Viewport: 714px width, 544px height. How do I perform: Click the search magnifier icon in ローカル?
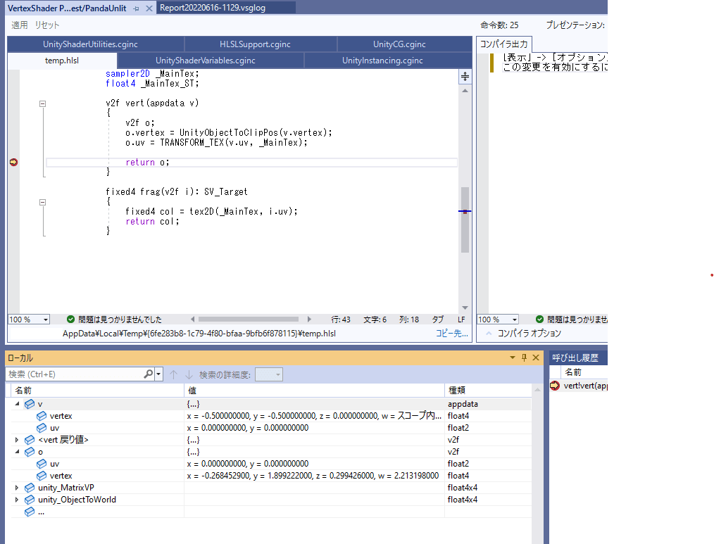point(148,374)
